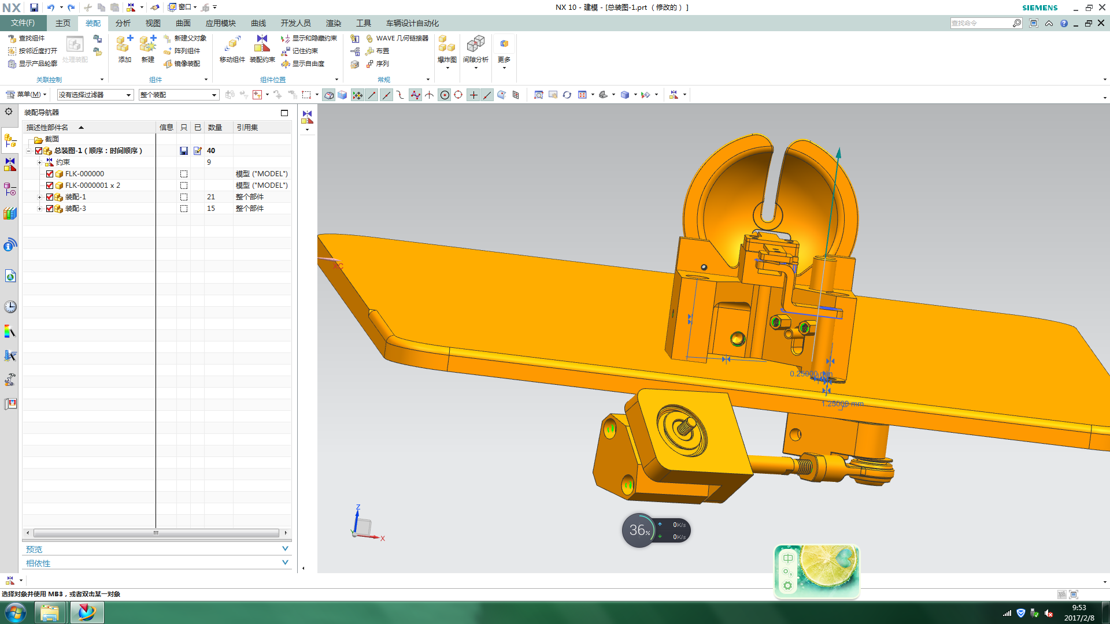
Task: Expand the 装配-1 subassembly node
Action: click(x=39, y=197)
